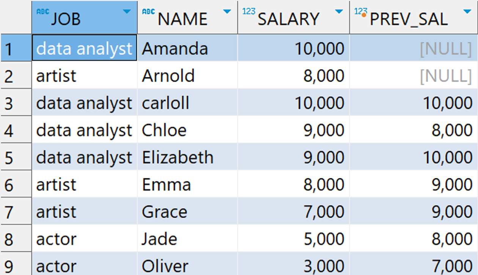478x275 pixels.
Task: Select the 'carloll' name cell
Action: (x=187, y=102)
